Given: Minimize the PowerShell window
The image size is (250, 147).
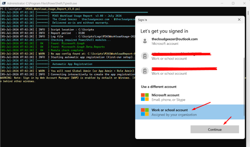Looking at the screenshot, I should point(222,3).
